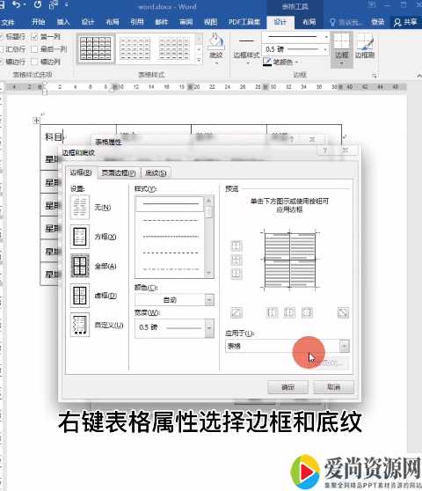The image size is (422, 491).
Task: Expand the ribbon 0.5 磅 line weight dropdown
Action: point(325,49)
